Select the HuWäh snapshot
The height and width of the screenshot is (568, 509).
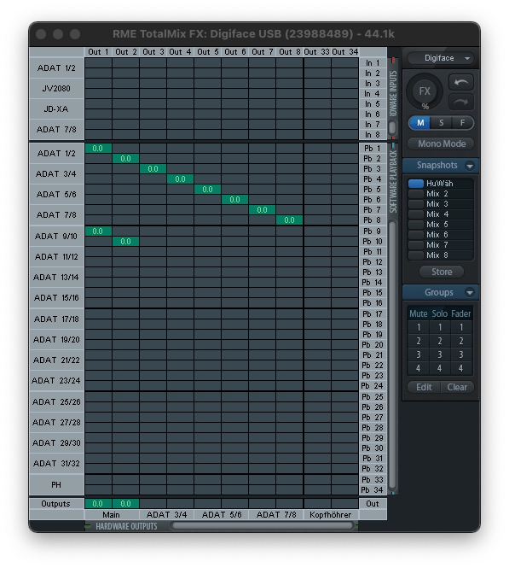coord(440,184)
